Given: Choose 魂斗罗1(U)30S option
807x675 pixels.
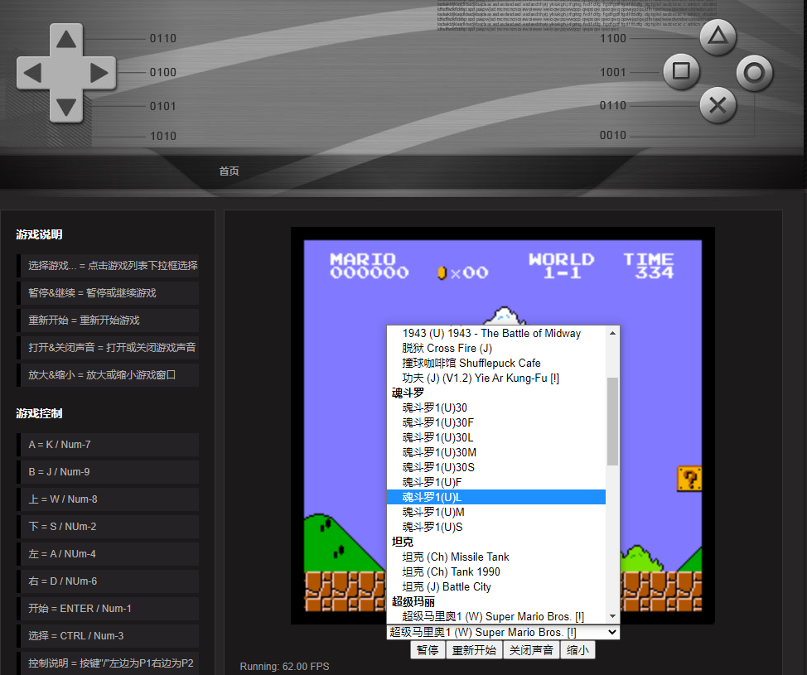Looking at the screenshot, I should coord(496,468).
